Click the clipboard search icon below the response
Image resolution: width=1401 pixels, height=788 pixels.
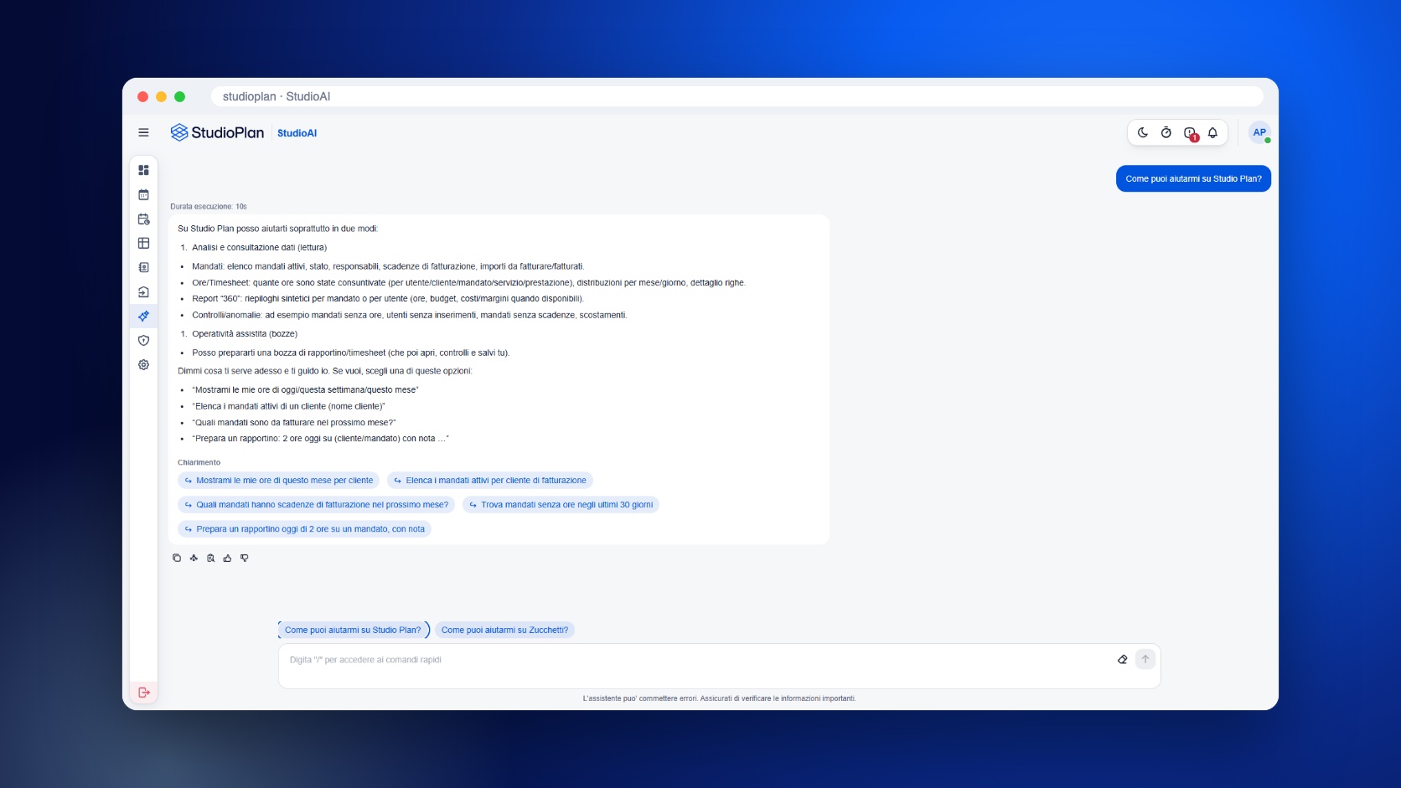tap(210, 558)
